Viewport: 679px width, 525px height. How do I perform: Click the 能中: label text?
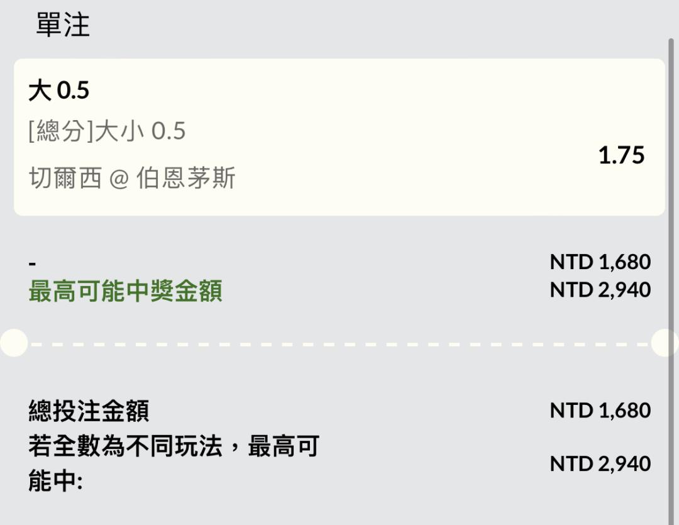[x=55, y=481]
